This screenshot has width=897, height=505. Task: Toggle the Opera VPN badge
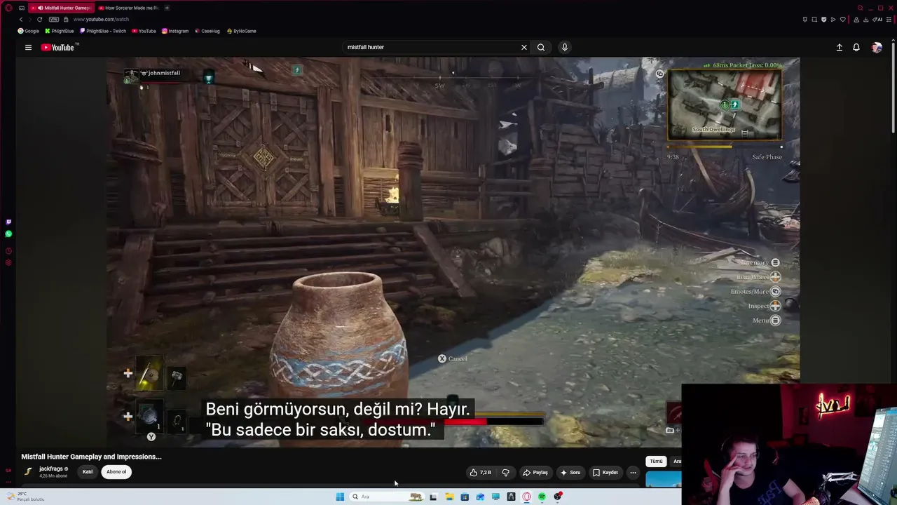(54, 19)
